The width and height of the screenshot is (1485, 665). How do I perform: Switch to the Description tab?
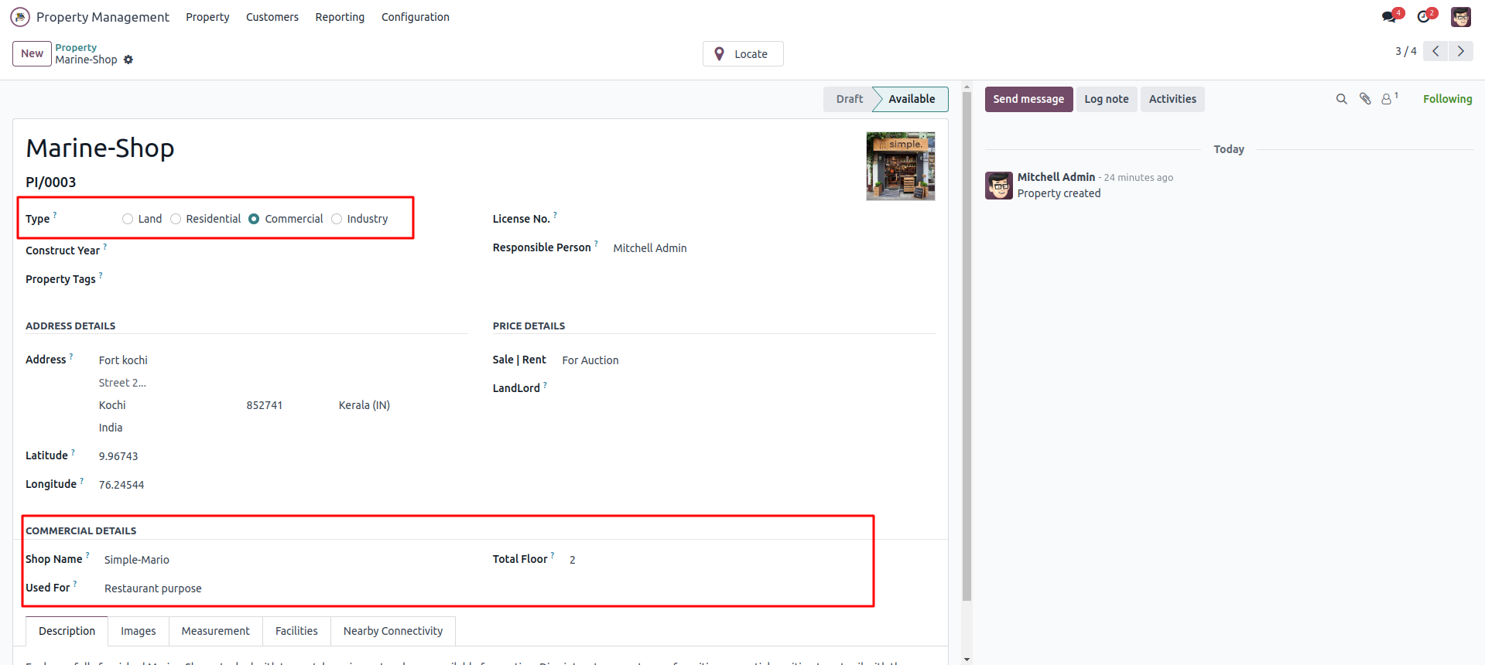(67, 631)
